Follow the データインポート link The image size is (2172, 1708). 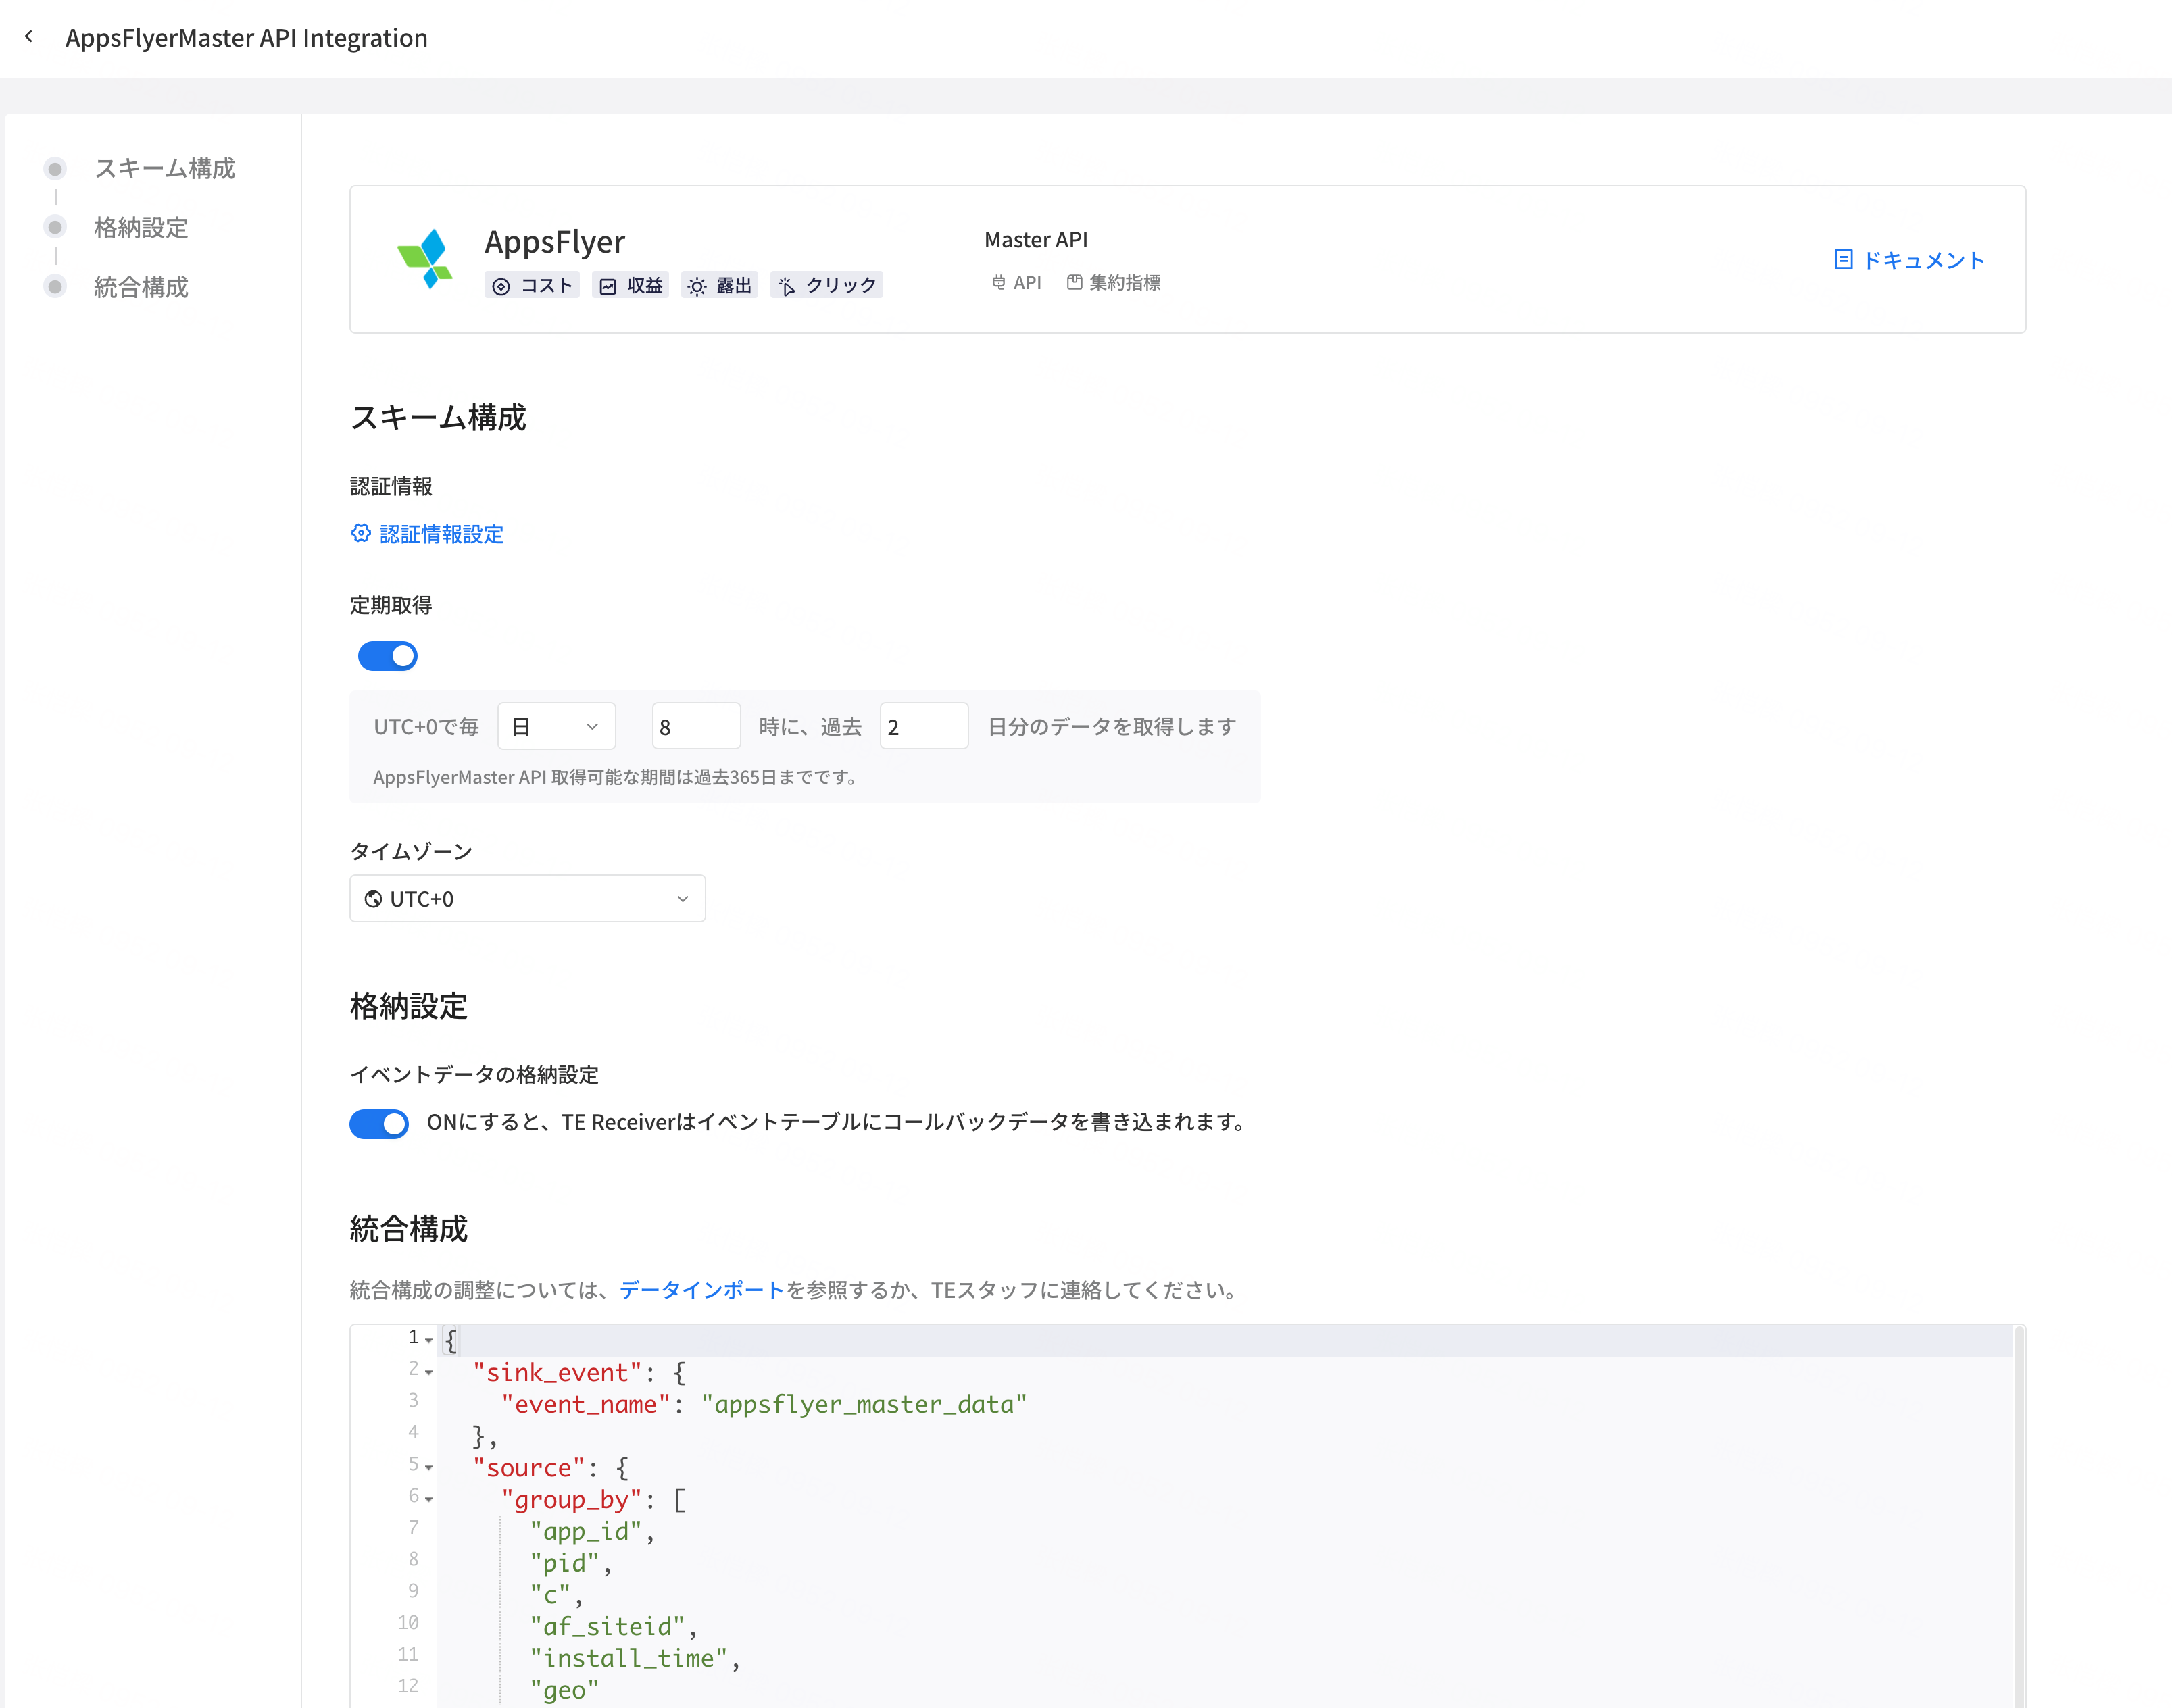coord(701,1290)
